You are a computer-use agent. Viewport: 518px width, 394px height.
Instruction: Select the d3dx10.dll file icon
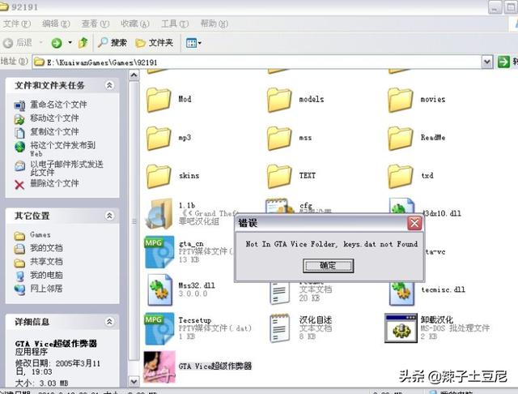[x=401, y=205]
